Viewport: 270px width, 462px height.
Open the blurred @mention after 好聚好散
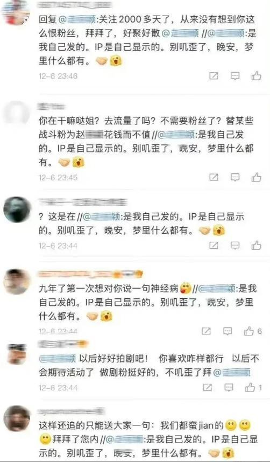pos(181,33)
